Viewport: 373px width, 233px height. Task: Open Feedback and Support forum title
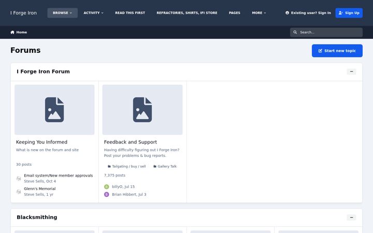[x=131, y=142]
